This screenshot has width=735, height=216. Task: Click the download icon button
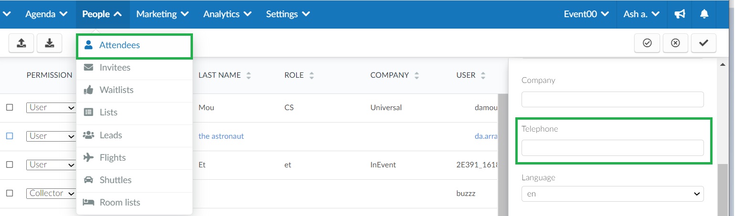pyautogui.click(x=49, y=43)
